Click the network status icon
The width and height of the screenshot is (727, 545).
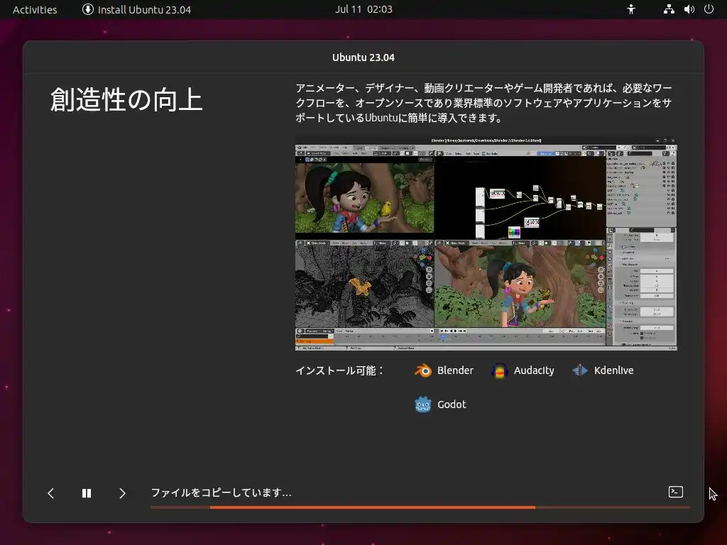[669, 9]
